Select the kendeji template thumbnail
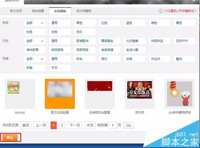Viewport: 200px width, 148px height. pyautogui.click(x=20, y=94)
